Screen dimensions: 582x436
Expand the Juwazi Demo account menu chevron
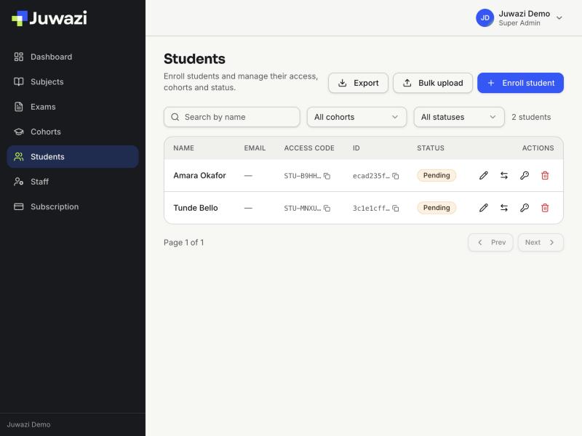coord(559,17)
